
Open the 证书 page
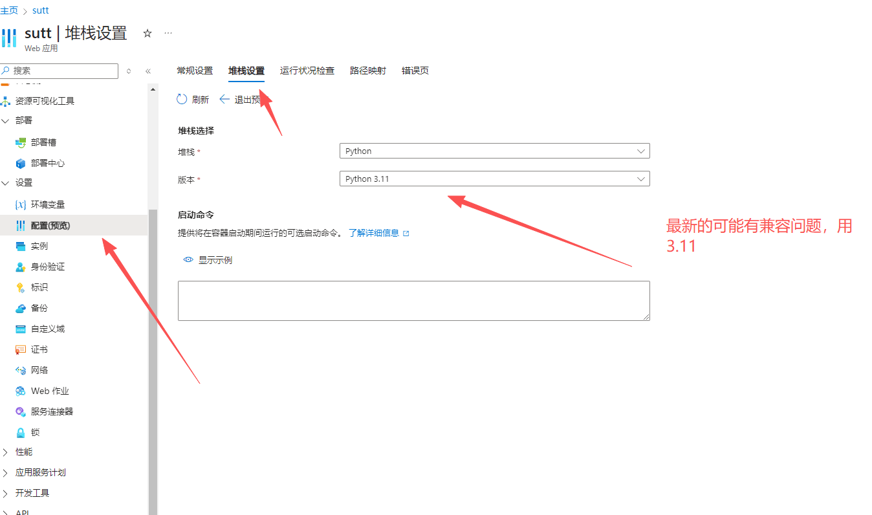(39, 349)
